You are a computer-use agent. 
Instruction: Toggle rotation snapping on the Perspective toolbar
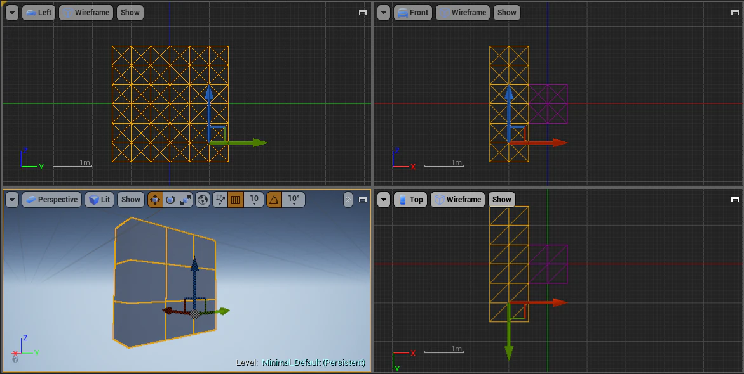[274, 199]
